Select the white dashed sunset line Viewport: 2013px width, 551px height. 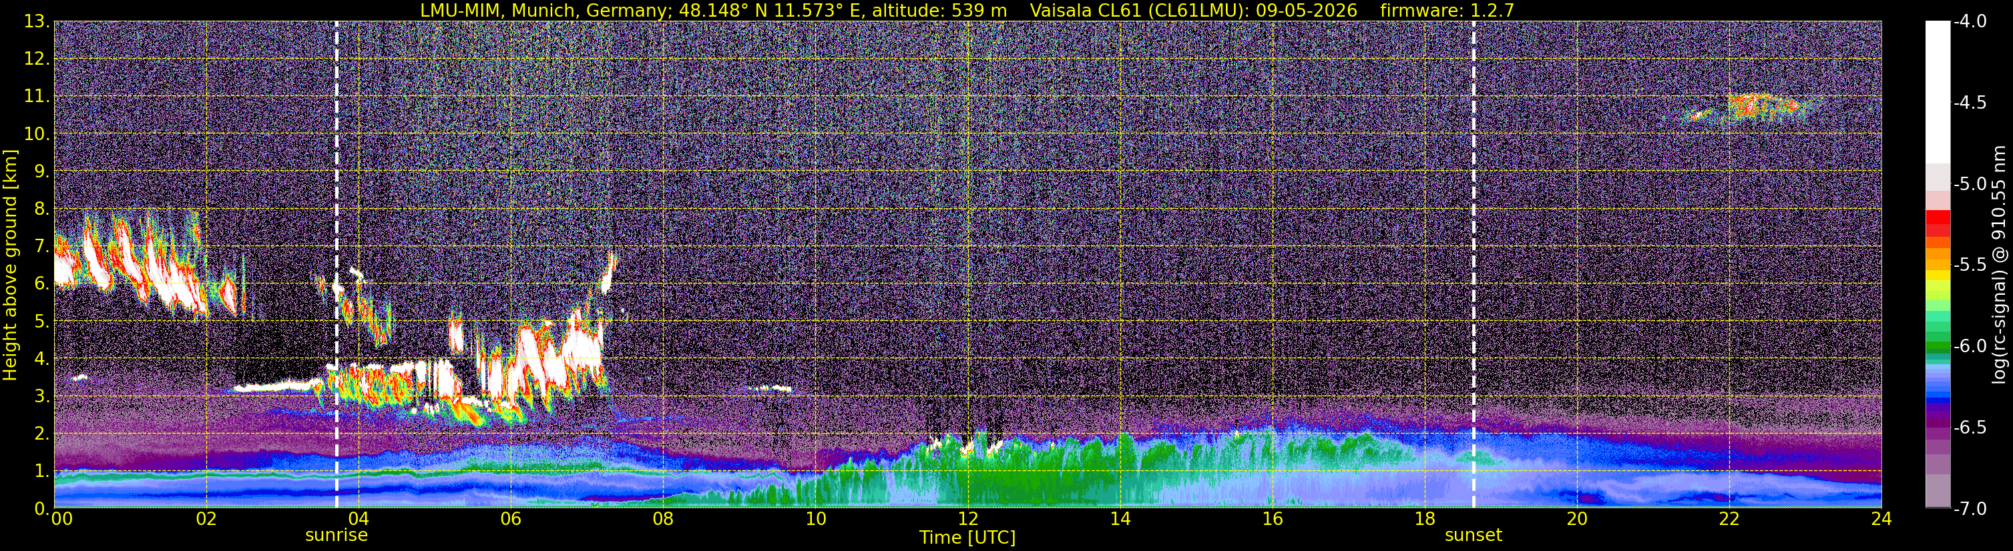click(1474, 265)
